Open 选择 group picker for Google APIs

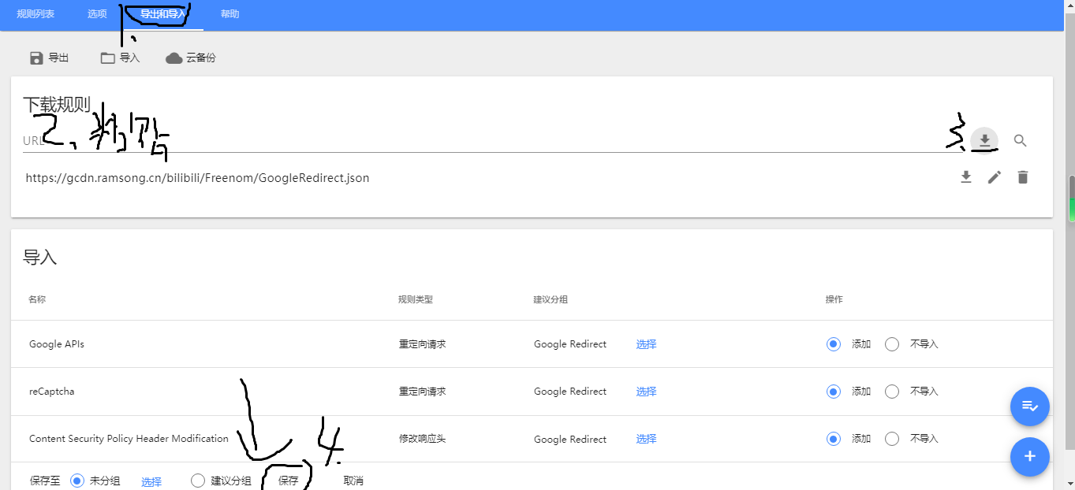tap(646, 344)
